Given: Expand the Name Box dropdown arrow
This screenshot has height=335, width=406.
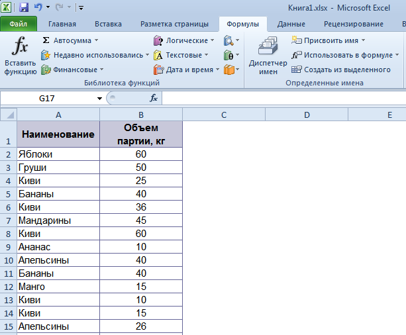Looking at the screenshot, I should pyautogui.click(x=99, y=98).
